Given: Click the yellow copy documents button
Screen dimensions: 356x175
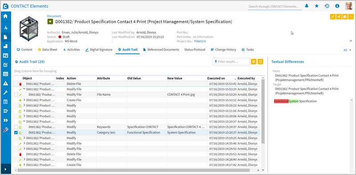Looking at the screenshot, I should pyautogui.click(x=344, y=17).
